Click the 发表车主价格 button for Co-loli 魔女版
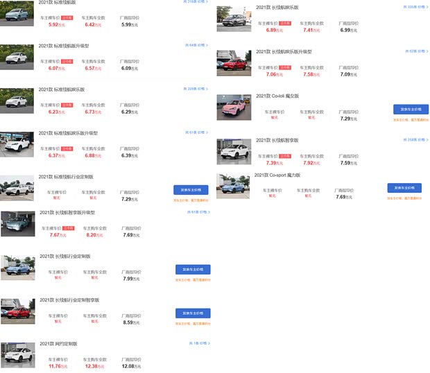 coord(411,110)
